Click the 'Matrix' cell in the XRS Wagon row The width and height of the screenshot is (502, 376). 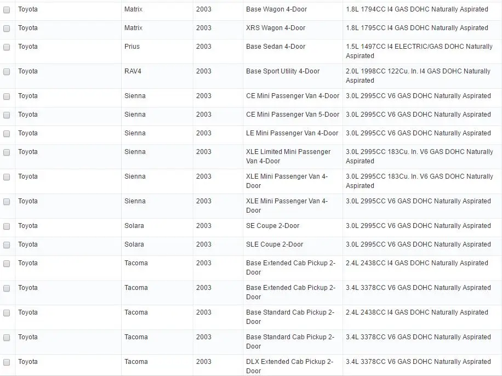(157, 30)
